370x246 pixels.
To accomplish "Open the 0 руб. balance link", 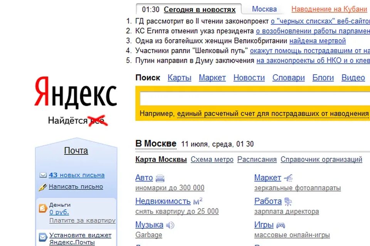I will coord(59,212).
